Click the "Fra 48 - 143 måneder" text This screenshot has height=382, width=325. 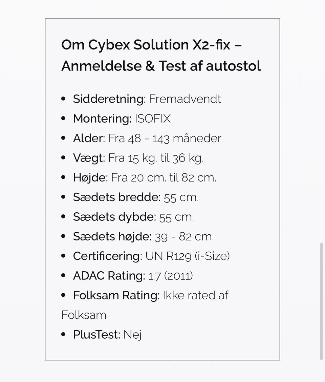point(165,138)
